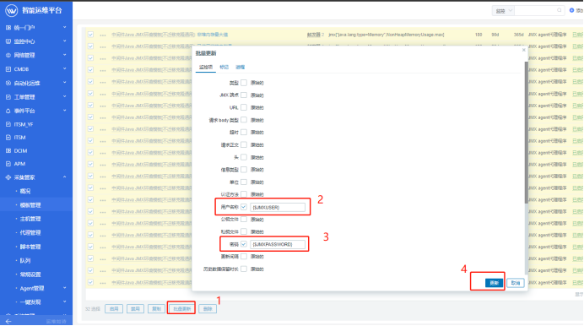Open 模板管理 in the sidebar submenu
The height and width of the screenshot is (326, 584).
coord(30,205)
